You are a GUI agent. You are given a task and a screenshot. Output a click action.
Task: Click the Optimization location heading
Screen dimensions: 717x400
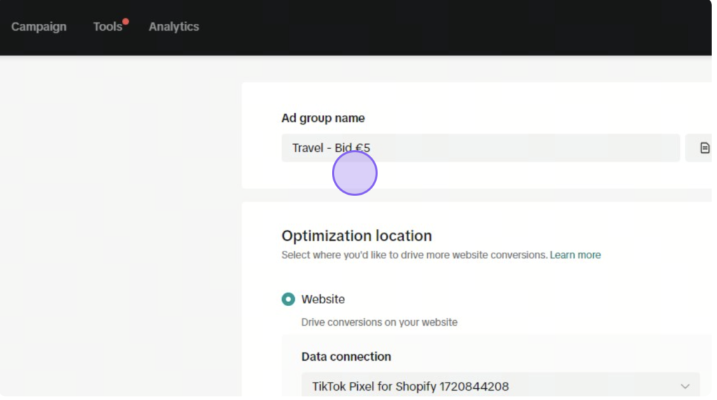tap(356, 235)
